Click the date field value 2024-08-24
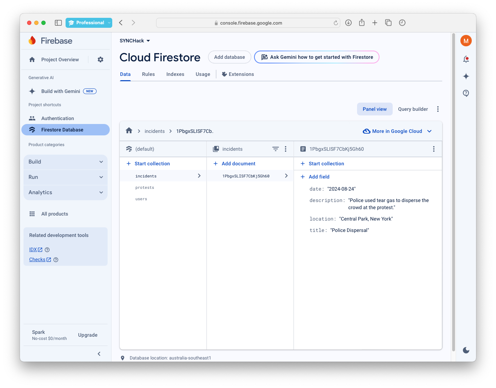Viewport: 496px width, 388px height. [341, 189]
